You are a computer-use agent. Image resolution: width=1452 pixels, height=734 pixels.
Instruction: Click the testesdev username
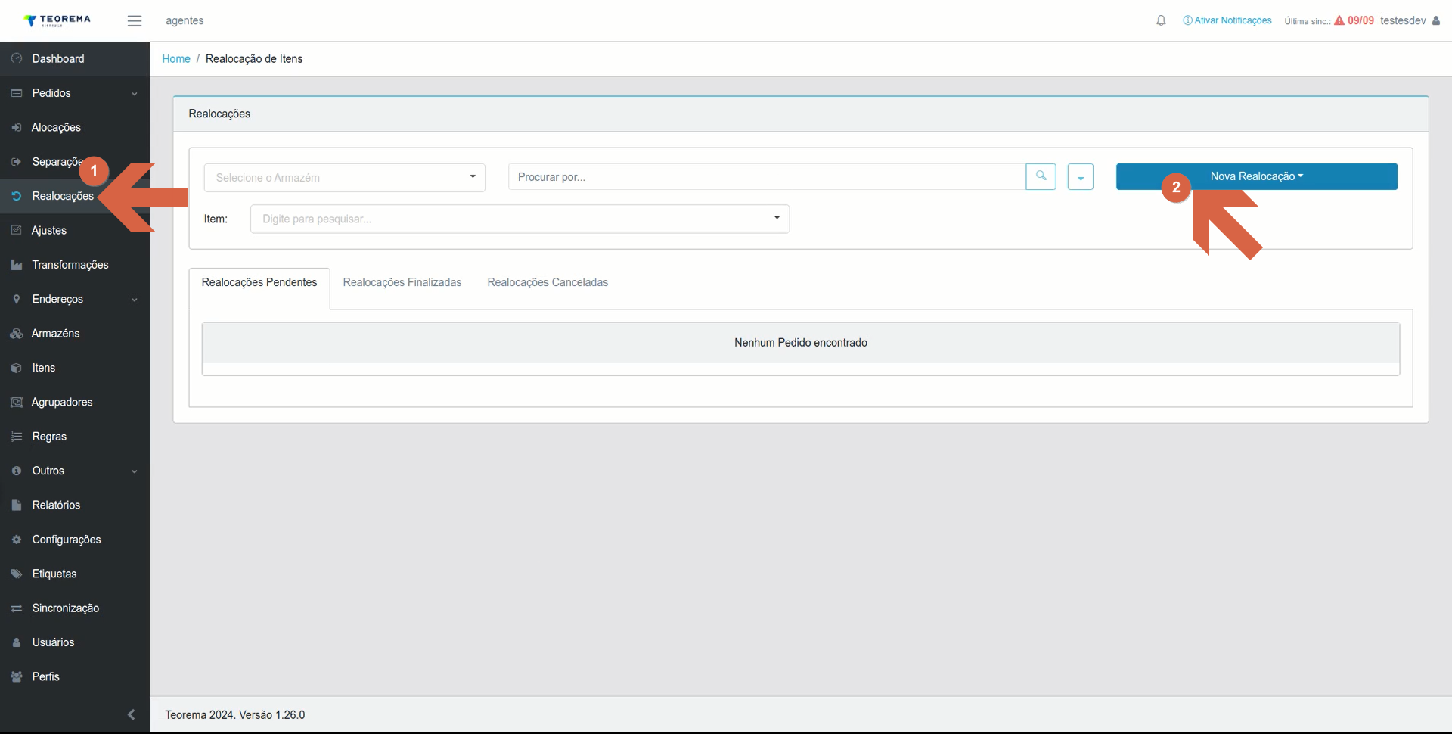[x=1403, y=20]
